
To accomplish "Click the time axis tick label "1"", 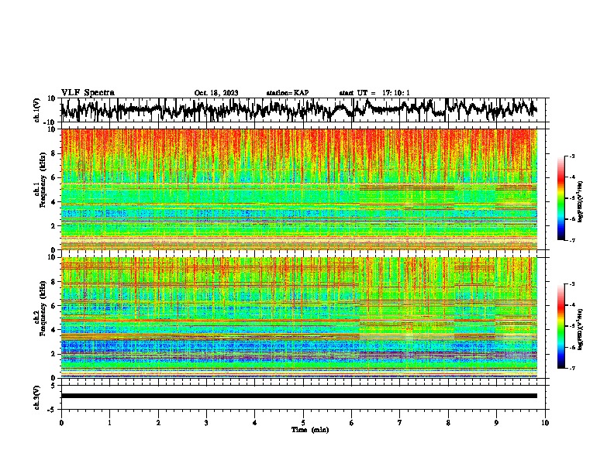I will click(x=109, y=423).
